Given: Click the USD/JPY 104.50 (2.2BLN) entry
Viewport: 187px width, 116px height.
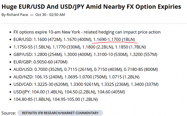Looking at the screenshot, I should (x=80, y=92).
